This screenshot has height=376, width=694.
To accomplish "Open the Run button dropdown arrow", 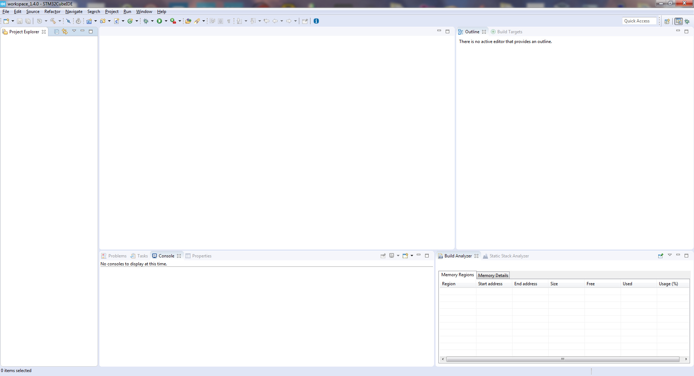I will 166,21.
